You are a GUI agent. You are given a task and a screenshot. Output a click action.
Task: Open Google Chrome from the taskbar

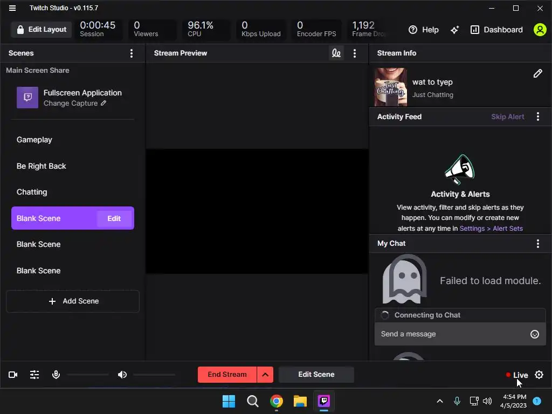(277, 401)
